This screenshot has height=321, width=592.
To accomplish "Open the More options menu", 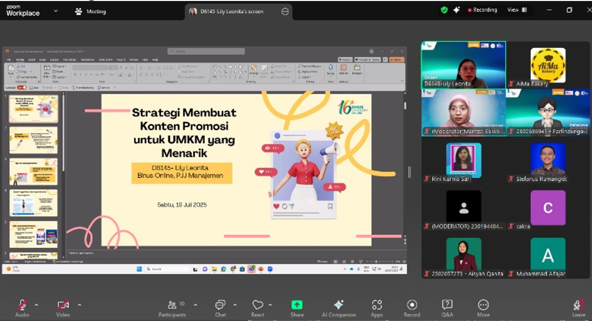I will pyautogui.click(x=484, y=305).
